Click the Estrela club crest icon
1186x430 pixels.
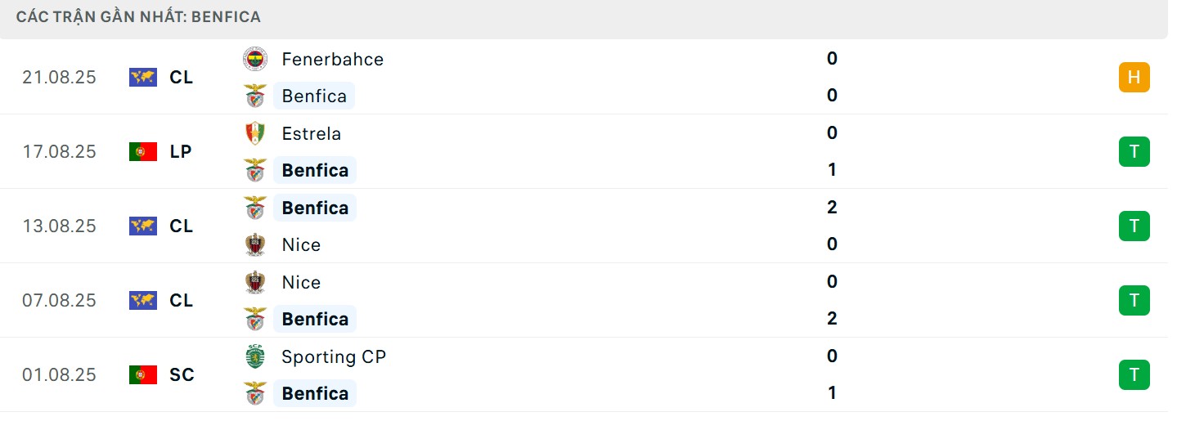pyautogui.click(x=255, y=133)
